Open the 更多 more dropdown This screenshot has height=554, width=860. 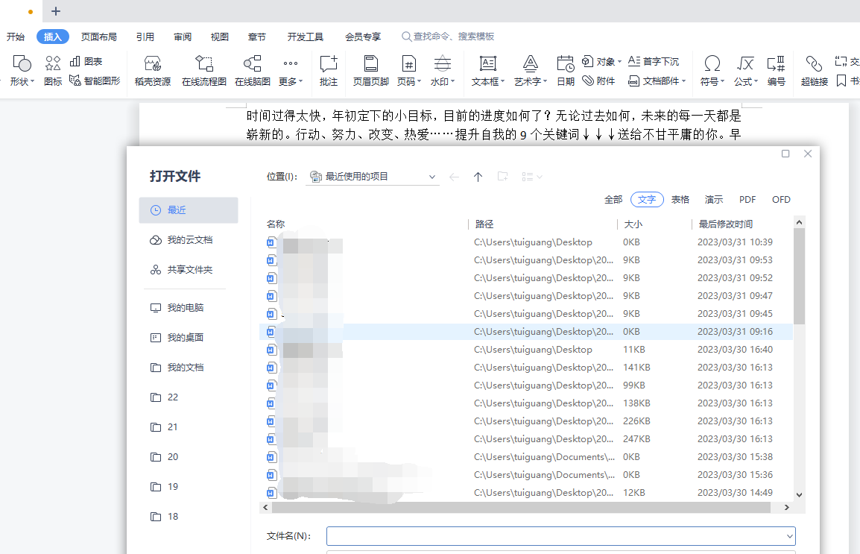(290, 71)
